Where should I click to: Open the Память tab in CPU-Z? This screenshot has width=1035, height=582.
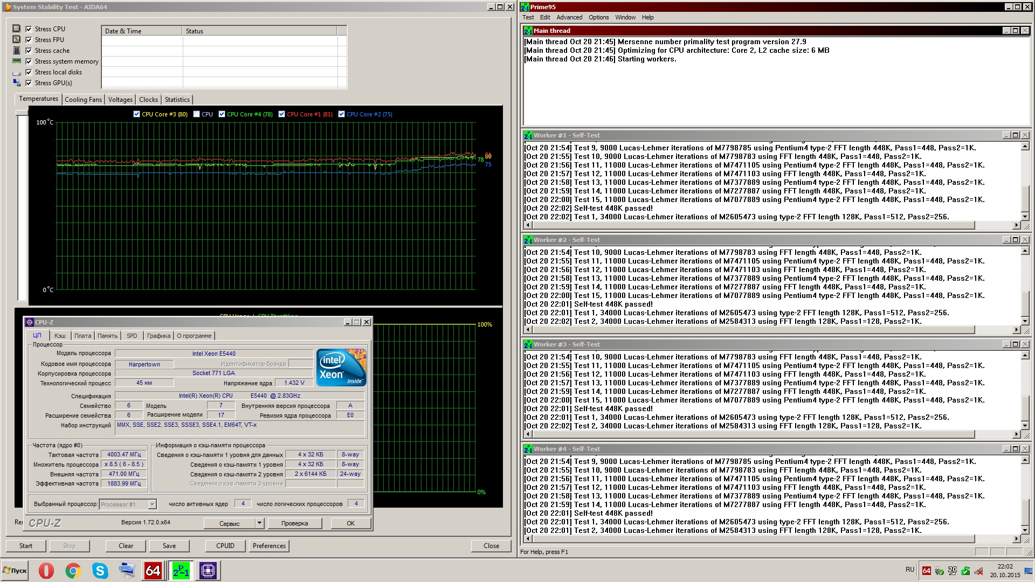[107, 336]
